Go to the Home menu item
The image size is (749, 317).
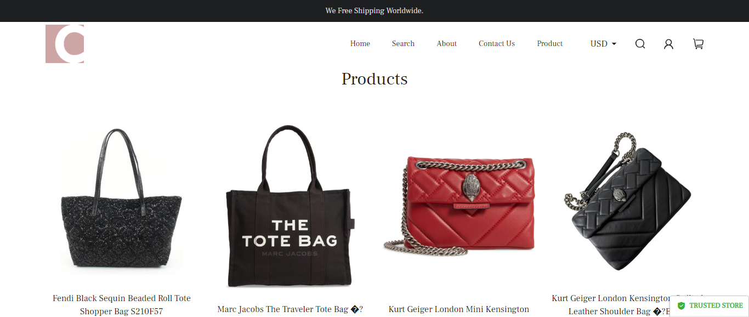360,44
